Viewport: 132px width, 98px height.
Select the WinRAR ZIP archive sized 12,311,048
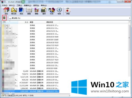point(31,85)
